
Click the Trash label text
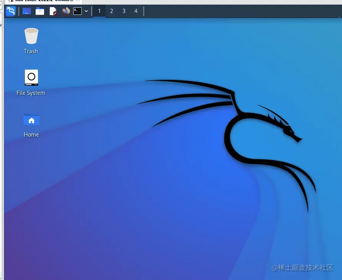point(31,51)
